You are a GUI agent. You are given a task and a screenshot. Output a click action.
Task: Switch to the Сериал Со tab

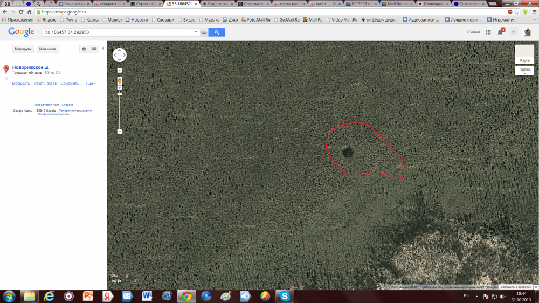tap(146, 4)
